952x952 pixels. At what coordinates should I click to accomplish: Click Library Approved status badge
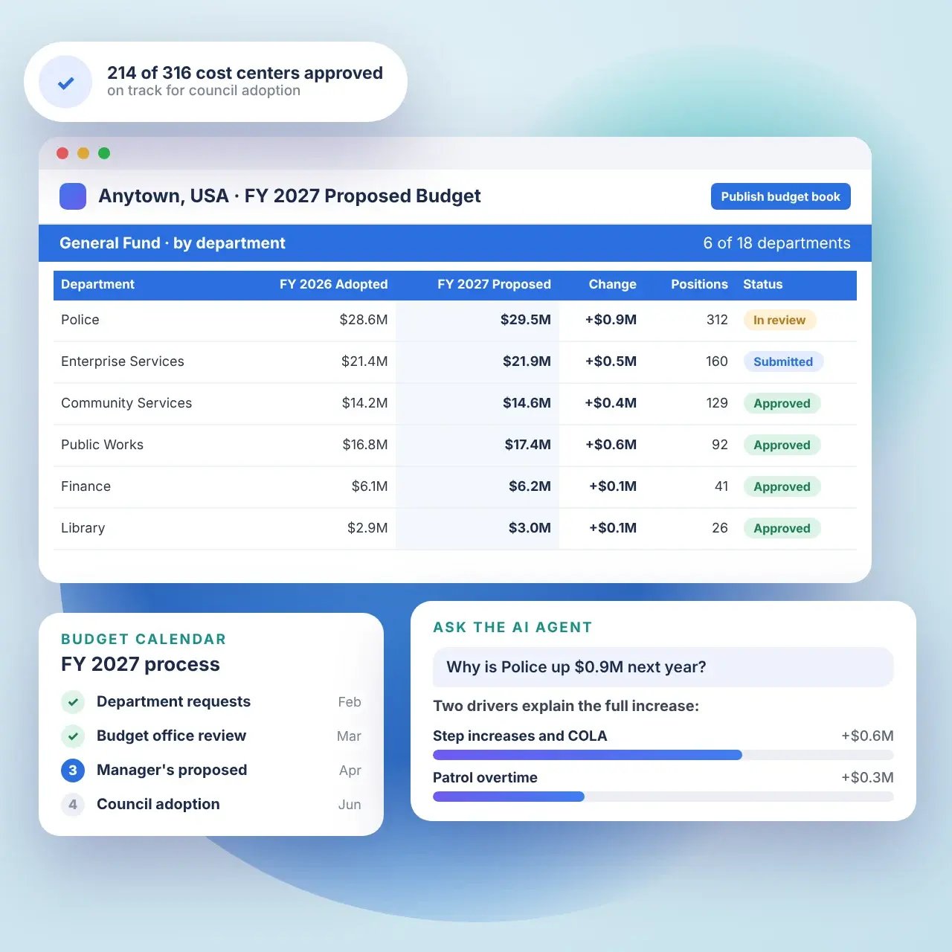[x=782, y=528]
